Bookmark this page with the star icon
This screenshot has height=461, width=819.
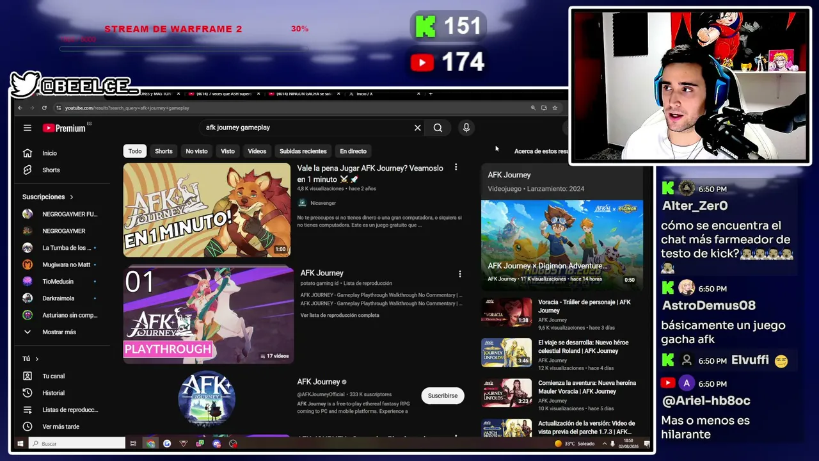pyautogui.click(x=555, y=108)
